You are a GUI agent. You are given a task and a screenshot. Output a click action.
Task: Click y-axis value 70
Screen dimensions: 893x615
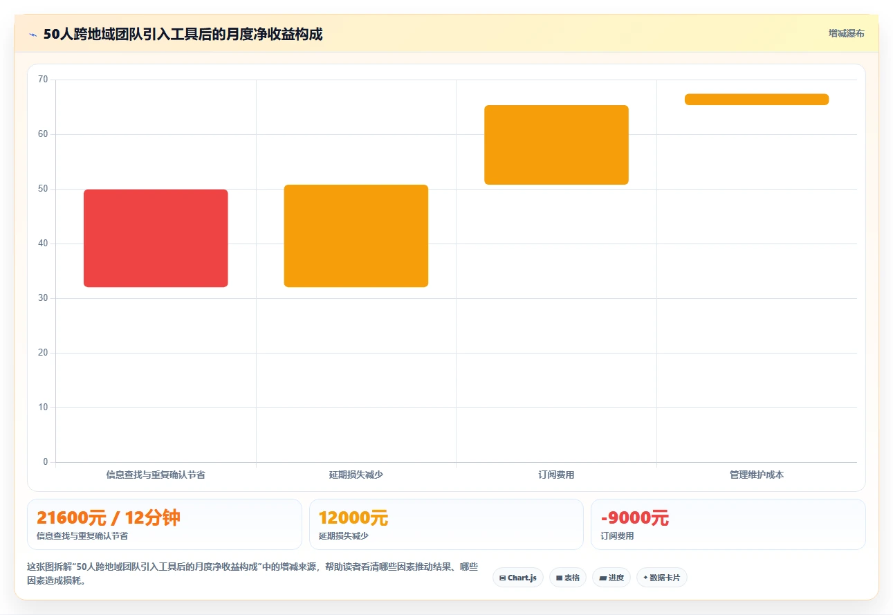coord(43,80)
